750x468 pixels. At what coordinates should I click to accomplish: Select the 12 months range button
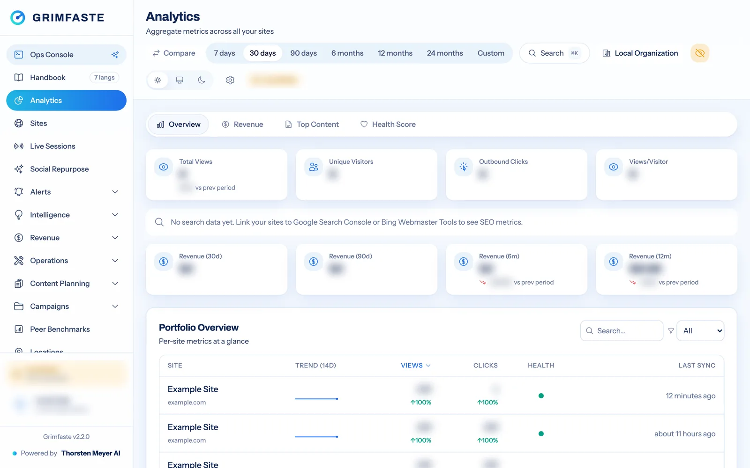click(x=395, y=53)
